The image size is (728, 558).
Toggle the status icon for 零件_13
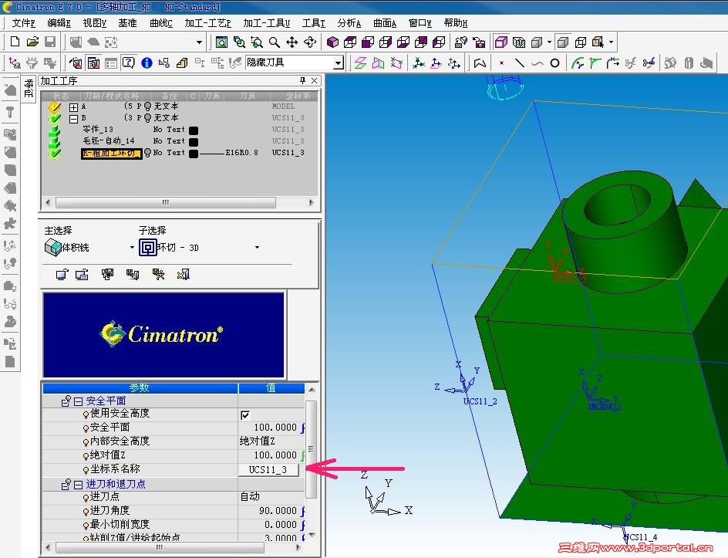(55, 130)
